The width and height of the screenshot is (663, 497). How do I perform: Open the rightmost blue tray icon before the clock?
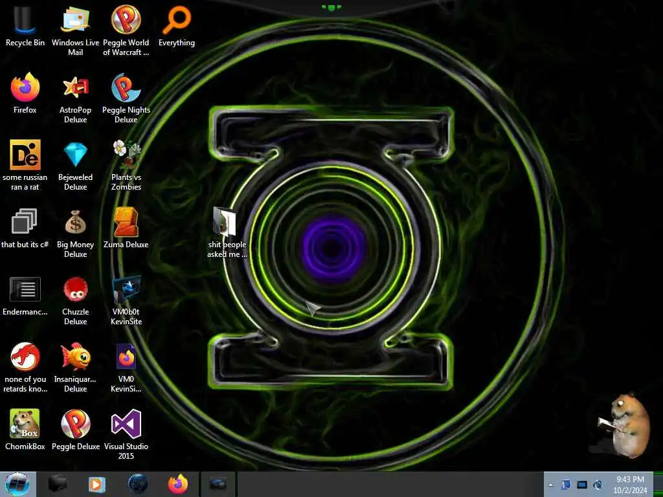coord(598,485)
